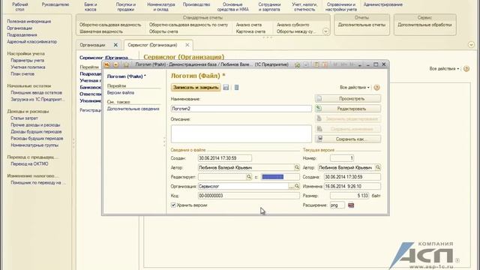The height and width of the screenshot is (270, 480).
Task: Click the file type icon beside Расширение png
Action: [351, 205]
